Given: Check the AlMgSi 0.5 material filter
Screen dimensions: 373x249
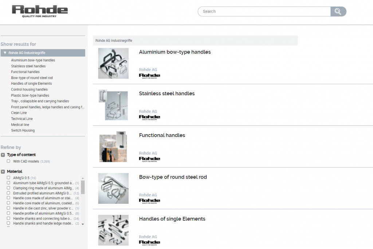Looking at the screenshot, I should pos(8,178).
